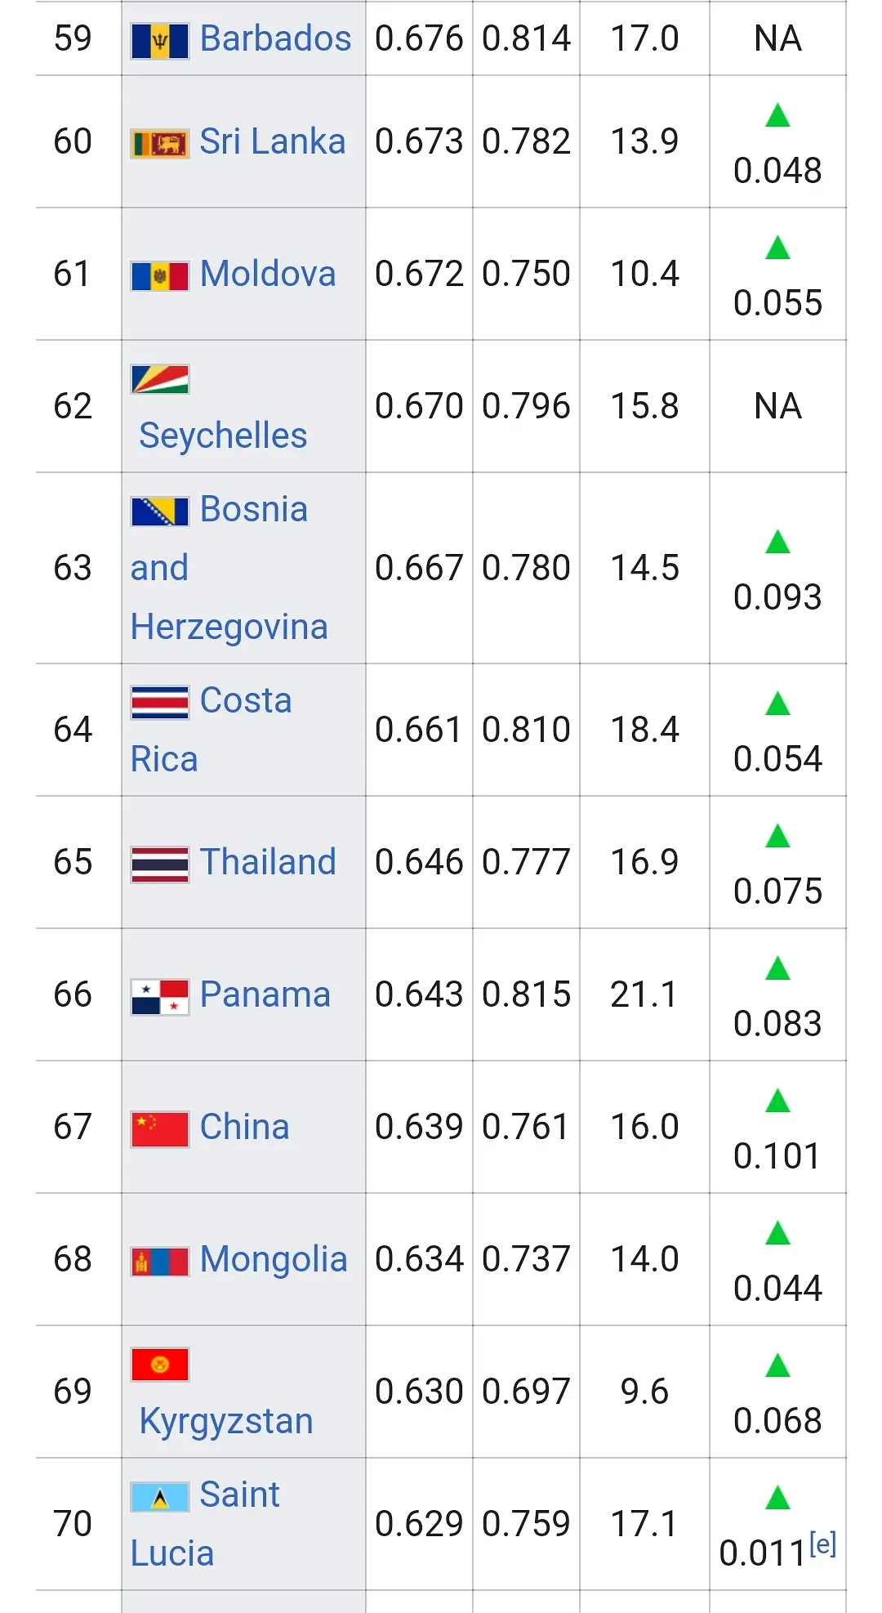The image size is (882, 1613).
Task: Follow the Panama link
Action: point(265,994)
